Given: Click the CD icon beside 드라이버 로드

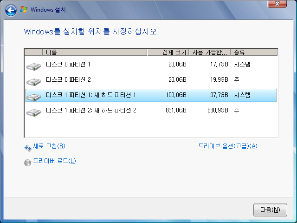Looking at the screenshot, I should (28, 163).
